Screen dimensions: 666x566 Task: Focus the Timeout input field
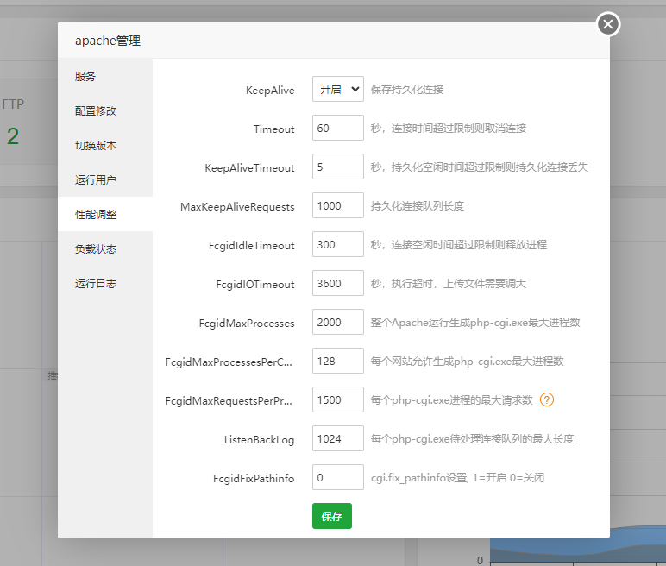(x=337, y=129)
